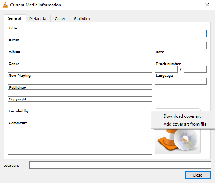
Task: Click the Language input field
Action: [180, 81]
